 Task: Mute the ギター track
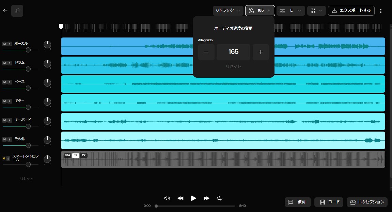[4, 101]
